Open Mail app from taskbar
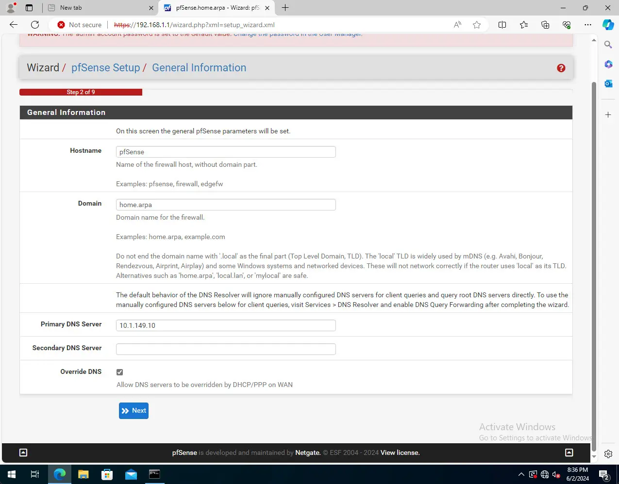 (131, 474)
